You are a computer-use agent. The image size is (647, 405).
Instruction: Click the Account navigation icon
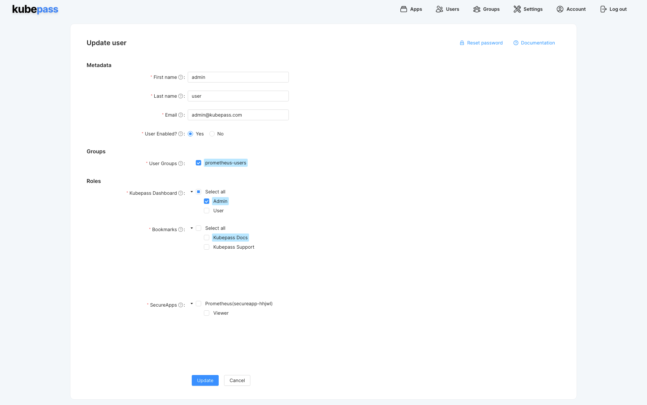[560, 9]
